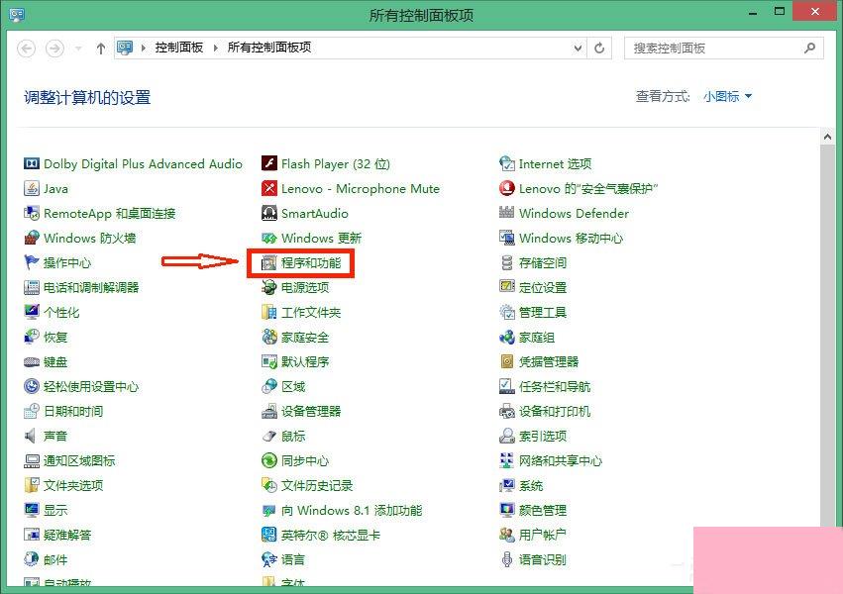This screenshot has width=843, height=594.
Task: Click the 电源选项 icon
Action: [x=268, y=287]
